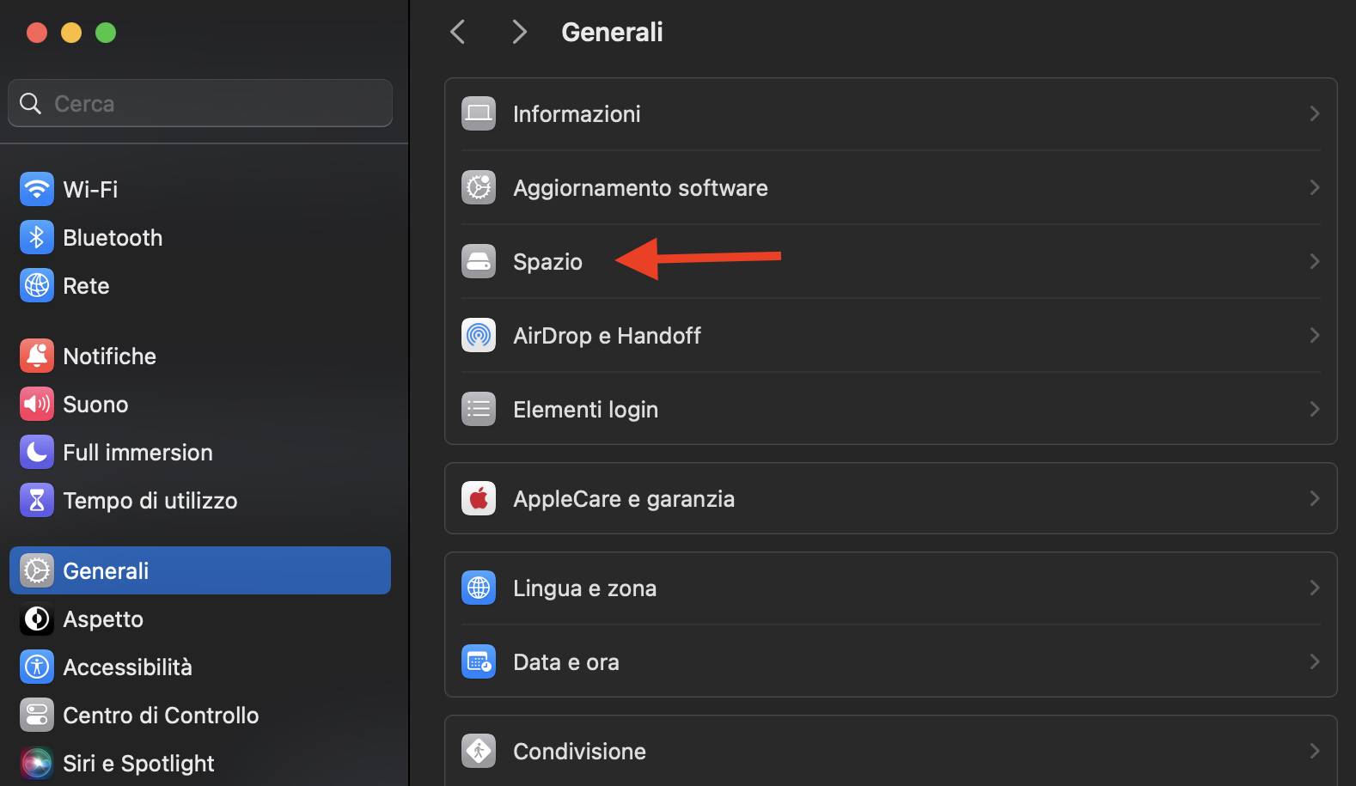Image resolution: width=1356 pixels, height=786 pixels.
Task: Select Full immersion in the sidebar
Action: (200, 452)
